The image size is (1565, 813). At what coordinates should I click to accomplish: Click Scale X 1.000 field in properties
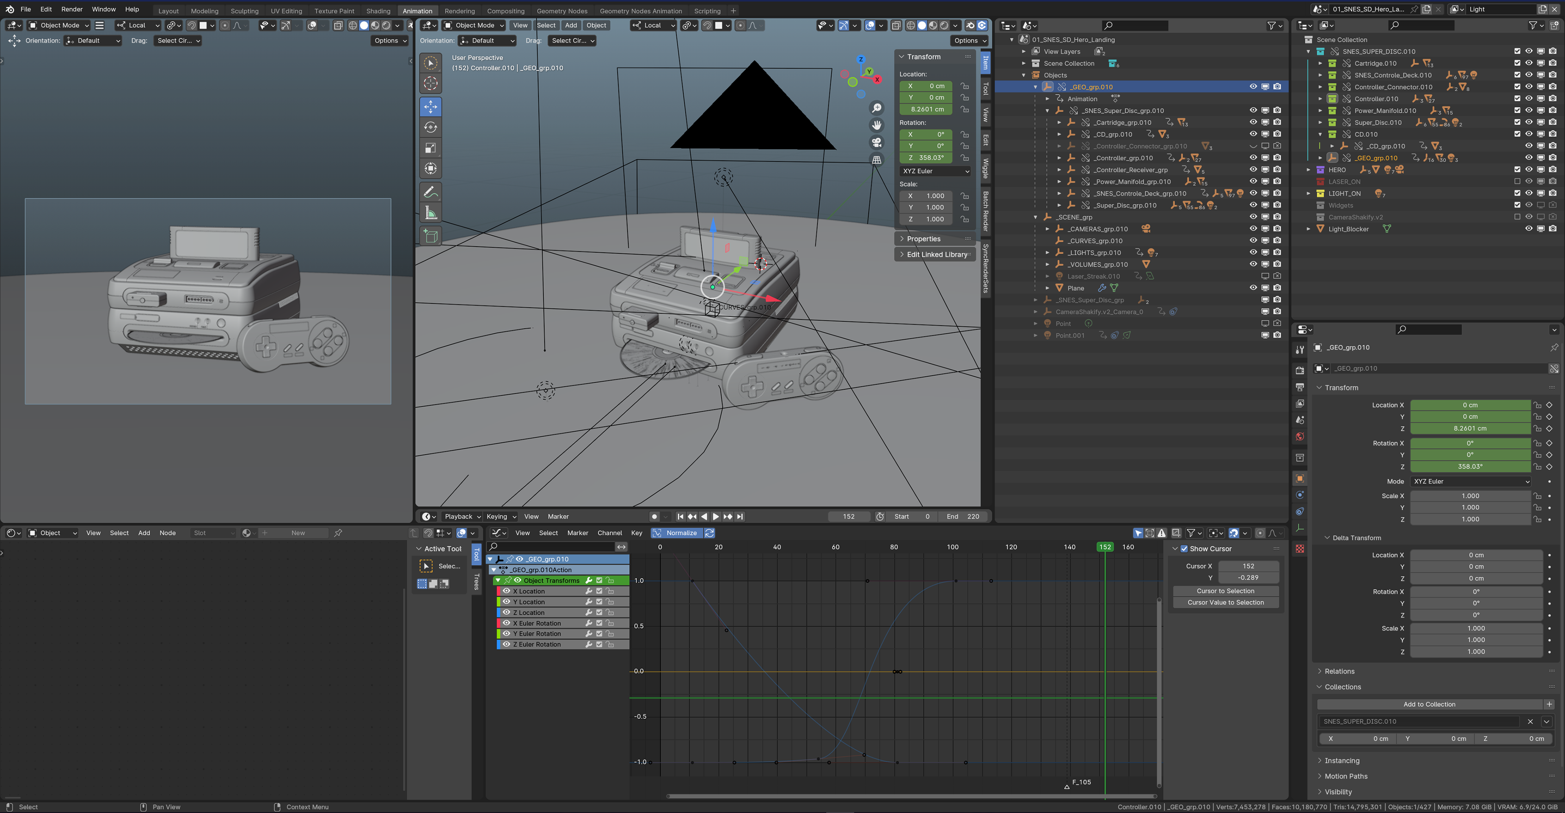pyautogui.click(x=1470, y=496)
